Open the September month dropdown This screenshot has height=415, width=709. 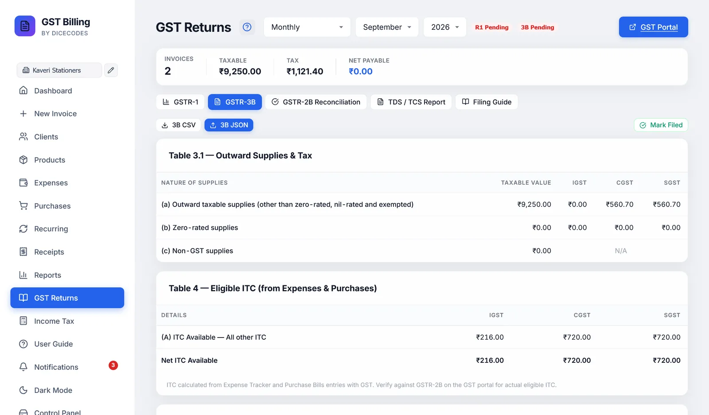387,27
